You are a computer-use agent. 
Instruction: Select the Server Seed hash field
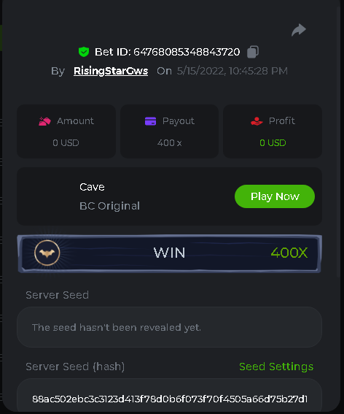pos(170,396)
